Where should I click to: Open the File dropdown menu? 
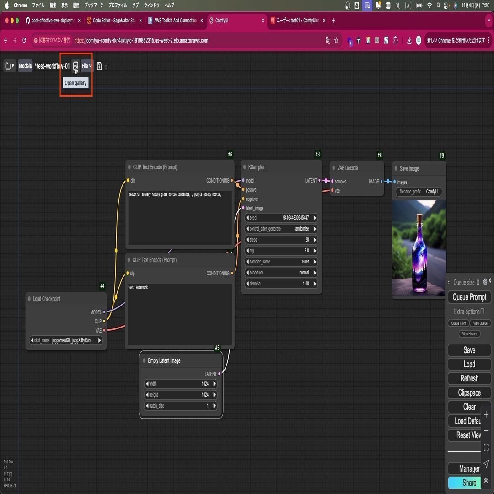(86, 66)
